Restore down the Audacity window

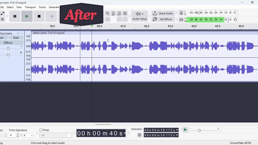click(x=252, y=3)
